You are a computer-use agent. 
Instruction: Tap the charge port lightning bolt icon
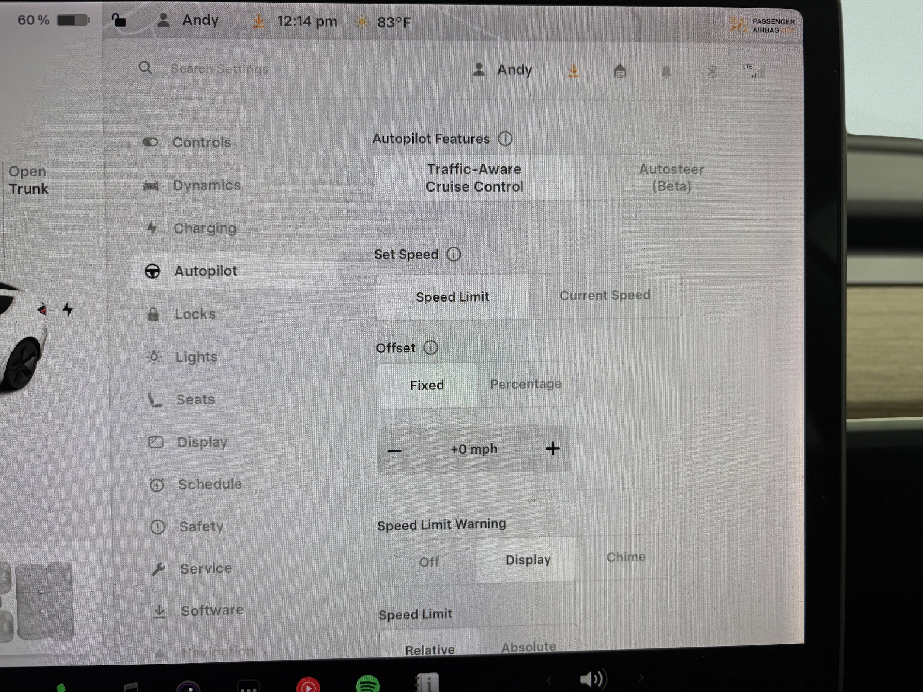[x=68, y=310]
